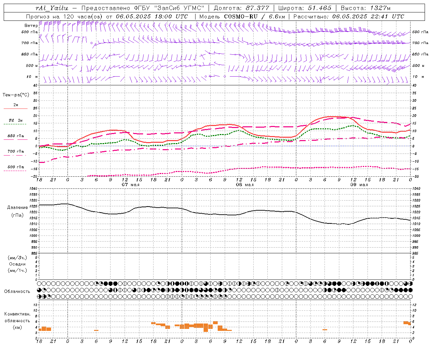The width and height of the screenshot is (430, 344).
Task: Click the (мм/1ч.) precipitation unit label
Action: tap(17, 270)
